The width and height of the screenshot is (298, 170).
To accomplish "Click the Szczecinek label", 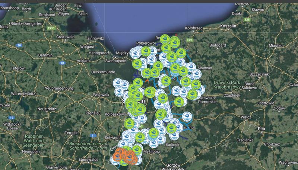I will click(x=259, y=74).
